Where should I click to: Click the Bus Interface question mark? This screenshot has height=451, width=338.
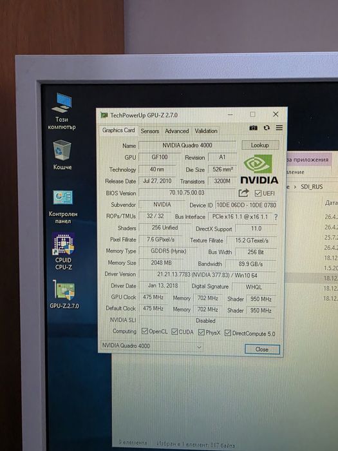point(276,217)
